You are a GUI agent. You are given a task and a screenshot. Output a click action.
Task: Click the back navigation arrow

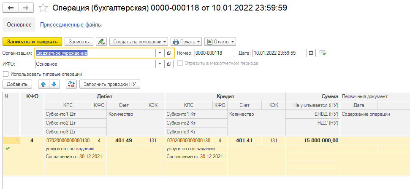11,8
